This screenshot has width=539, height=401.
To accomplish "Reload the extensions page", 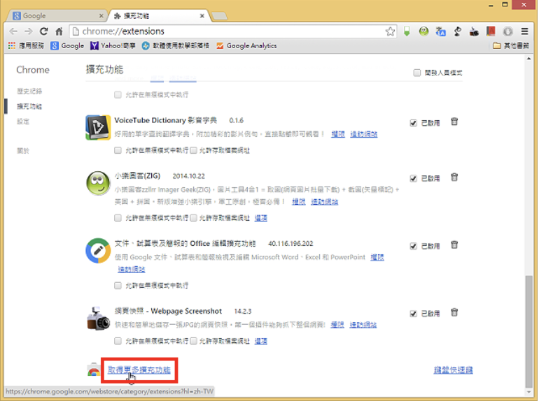I will click(43, 31).
